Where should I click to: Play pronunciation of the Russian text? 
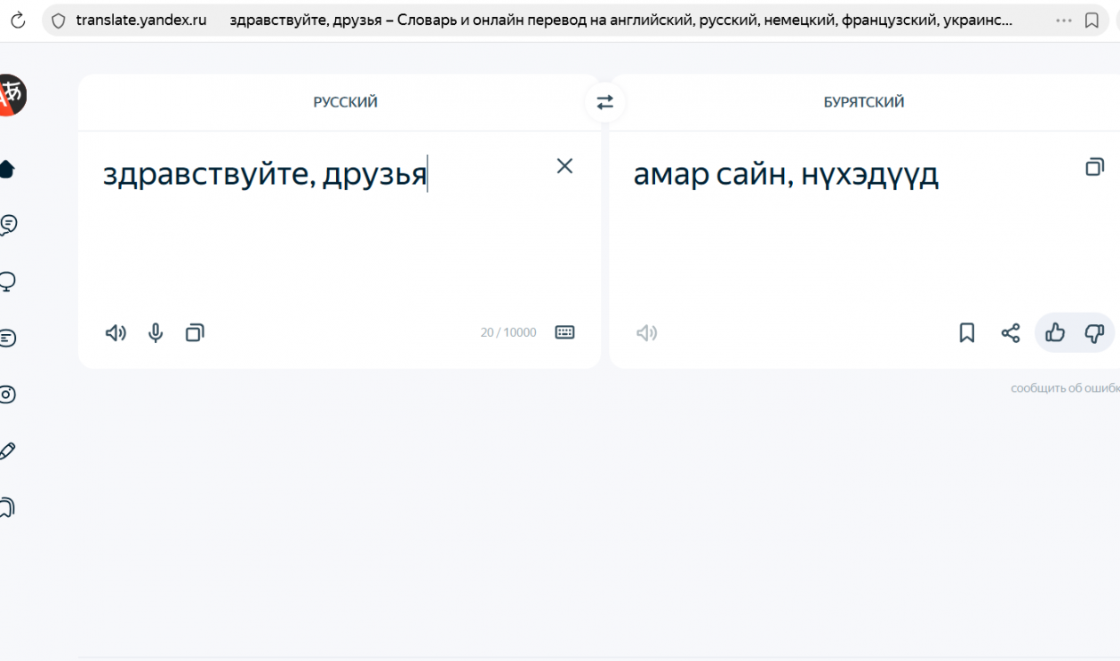115,332
